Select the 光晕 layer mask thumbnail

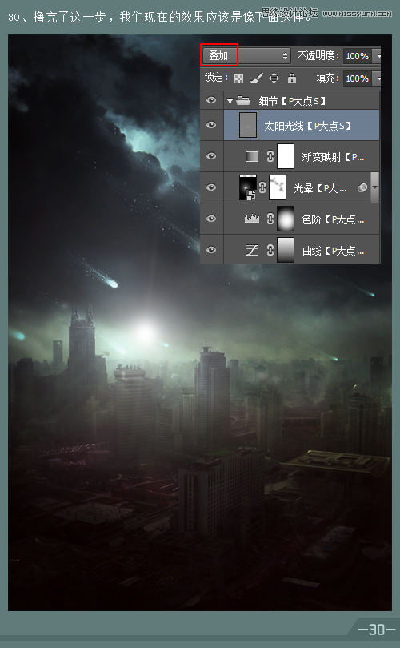pyautogui.click(x=278, y=187)
